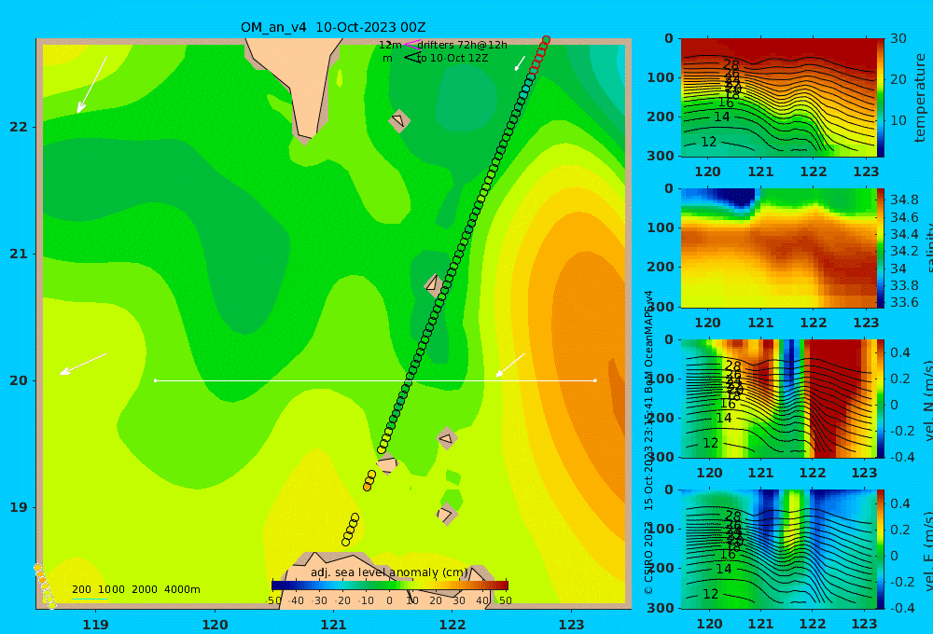The height and width of the screenshot is (634, 933).
Task: Click the map title OM_an_v4 10-Oct-2023 00Z
Action: click(333, 27)
